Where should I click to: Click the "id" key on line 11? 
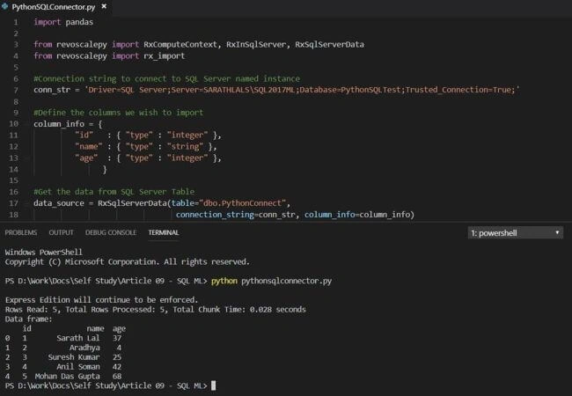pos(84,136)
